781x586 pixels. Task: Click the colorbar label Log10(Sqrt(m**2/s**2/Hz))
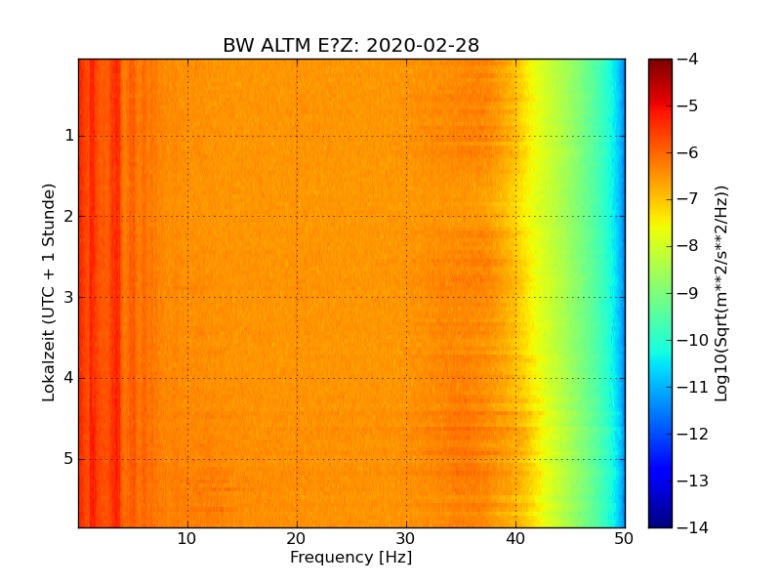pyautogui.click(x=720, y=294)
